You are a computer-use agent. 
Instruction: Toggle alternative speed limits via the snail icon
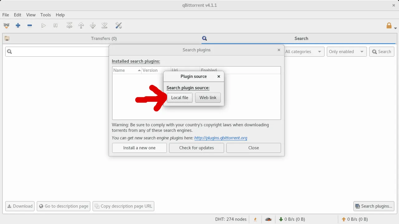[268, 219]
